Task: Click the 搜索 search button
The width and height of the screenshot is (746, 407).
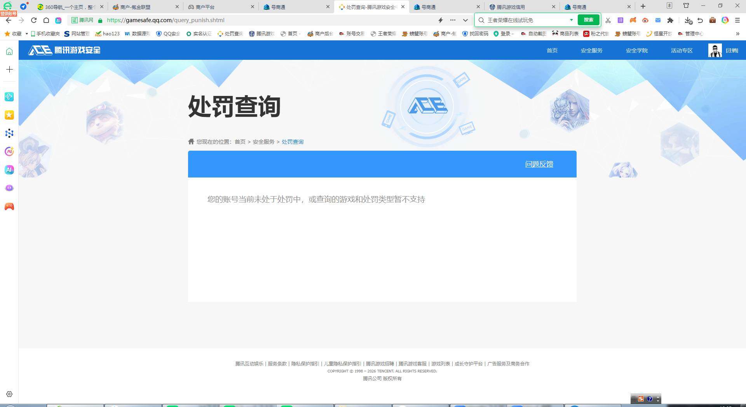Action: [x=588, y=20]
